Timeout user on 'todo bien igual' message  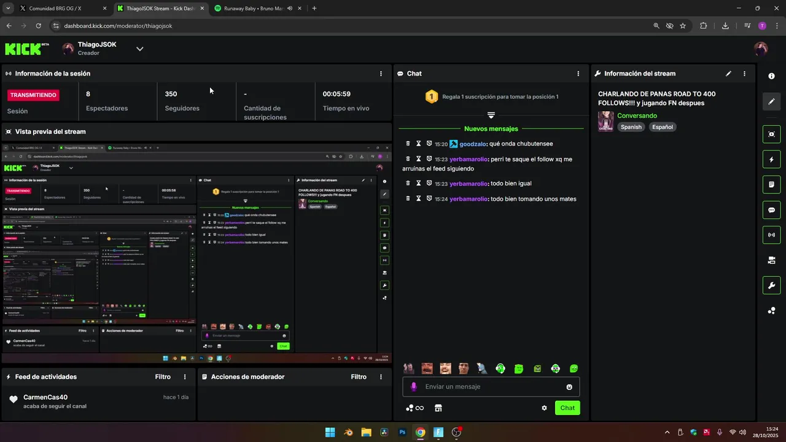419,183
